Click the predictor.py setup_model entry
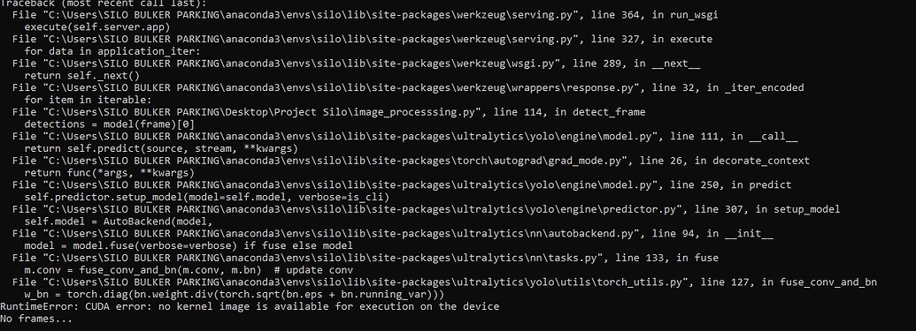Screen dimensions: 916x331 426,209
